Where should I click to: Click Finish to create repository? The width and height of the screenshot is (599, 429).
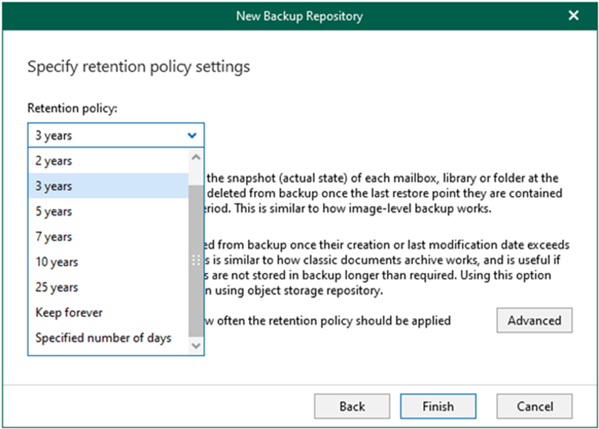tap(438, 406)
